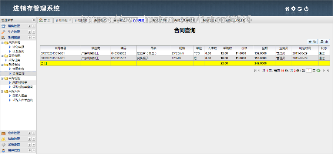Open 采购入库单 in the sidebar tree
This screenshot has height=154, width=333.
coord(20,96)
